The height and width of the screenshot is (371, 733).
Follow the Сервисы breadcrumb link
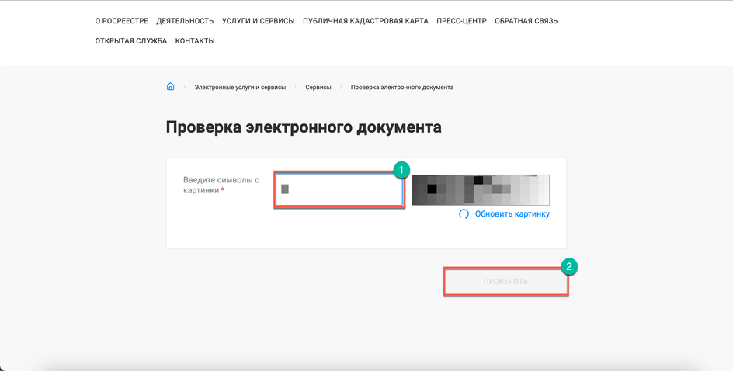pyautogui.click(x=318, y=88)
